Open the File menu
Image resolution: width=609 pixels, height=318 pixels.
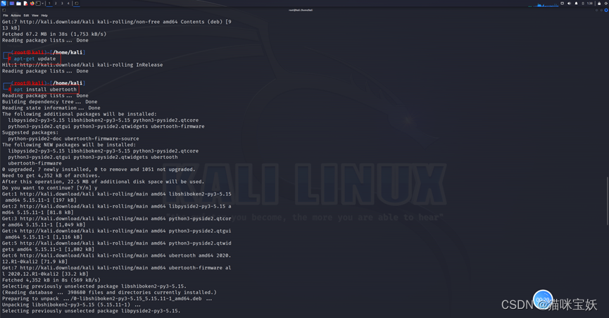point(6,15)
